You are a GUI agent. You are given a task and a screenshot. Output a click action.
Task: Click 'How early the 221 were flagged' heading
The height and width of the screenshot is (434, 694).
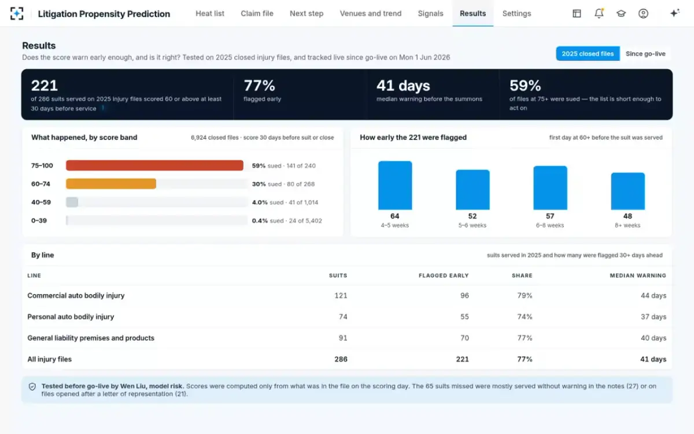[x=413, y=137]
